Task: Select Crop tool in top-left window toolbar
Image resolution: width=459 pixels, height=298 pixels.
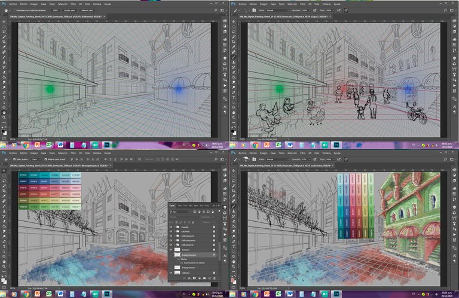Action: [x=4, y=42]
